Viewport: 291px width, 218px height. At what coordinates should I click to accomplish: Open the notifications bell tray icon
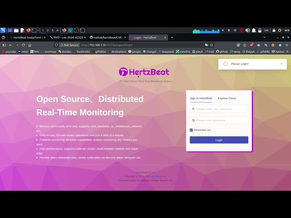tap(254, 30)
